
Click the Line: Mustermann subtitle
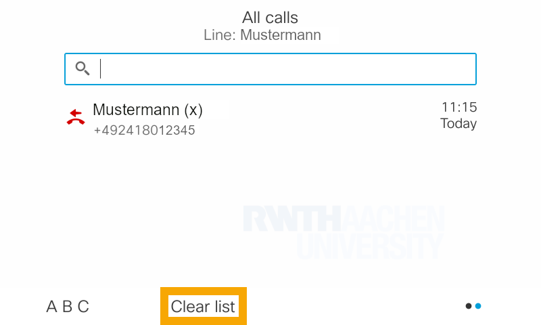262,35
